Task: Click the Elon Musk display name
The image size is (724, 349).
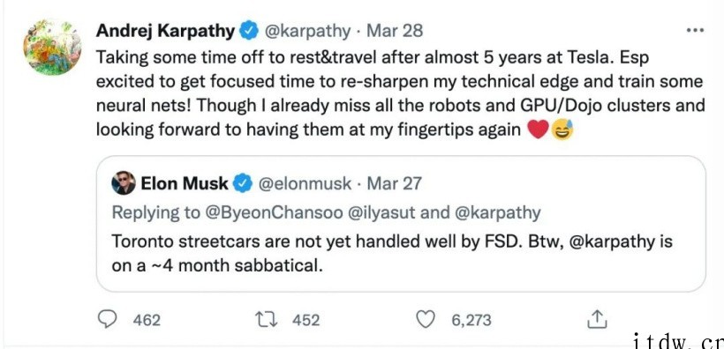Action: pos(185,183)
